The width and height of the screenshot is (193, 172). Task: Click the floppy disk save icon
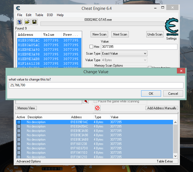(x=34, y=22)
